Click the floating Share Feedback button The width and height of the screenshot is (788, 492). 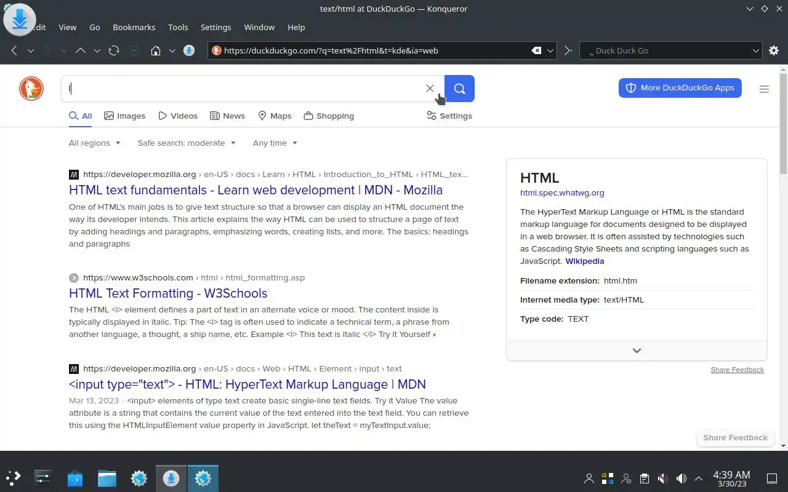(735, 437)
